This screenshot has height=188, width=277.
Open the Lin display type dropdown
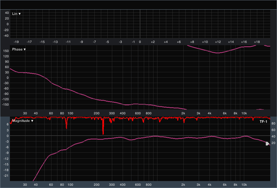16,14
